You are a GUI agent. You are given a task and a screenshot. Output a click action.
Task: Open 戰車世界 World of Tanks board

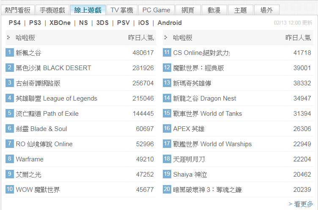pyautogui.click(x=208, y=114)
